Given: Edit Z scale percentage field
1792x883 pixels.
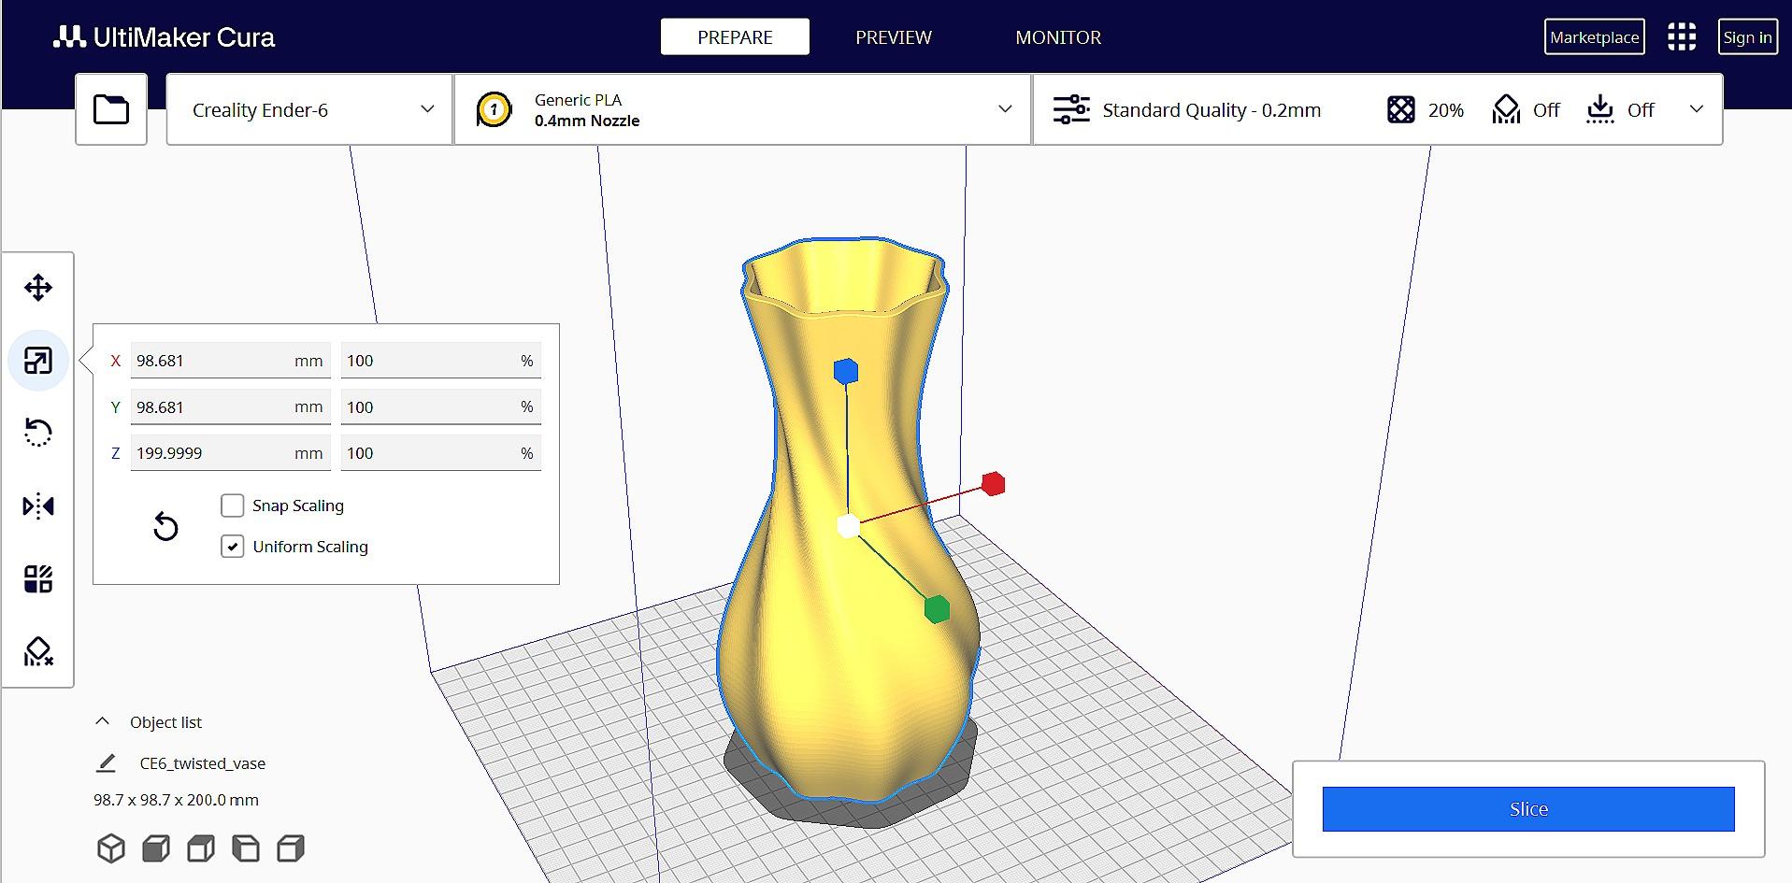Looking at the screenshot, I should [x=441, y=453].
